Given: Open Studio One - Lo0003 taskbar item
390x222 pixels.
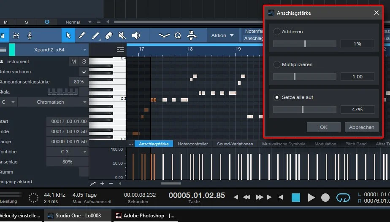Looking at the screenshot, I should tap(78, 216).
